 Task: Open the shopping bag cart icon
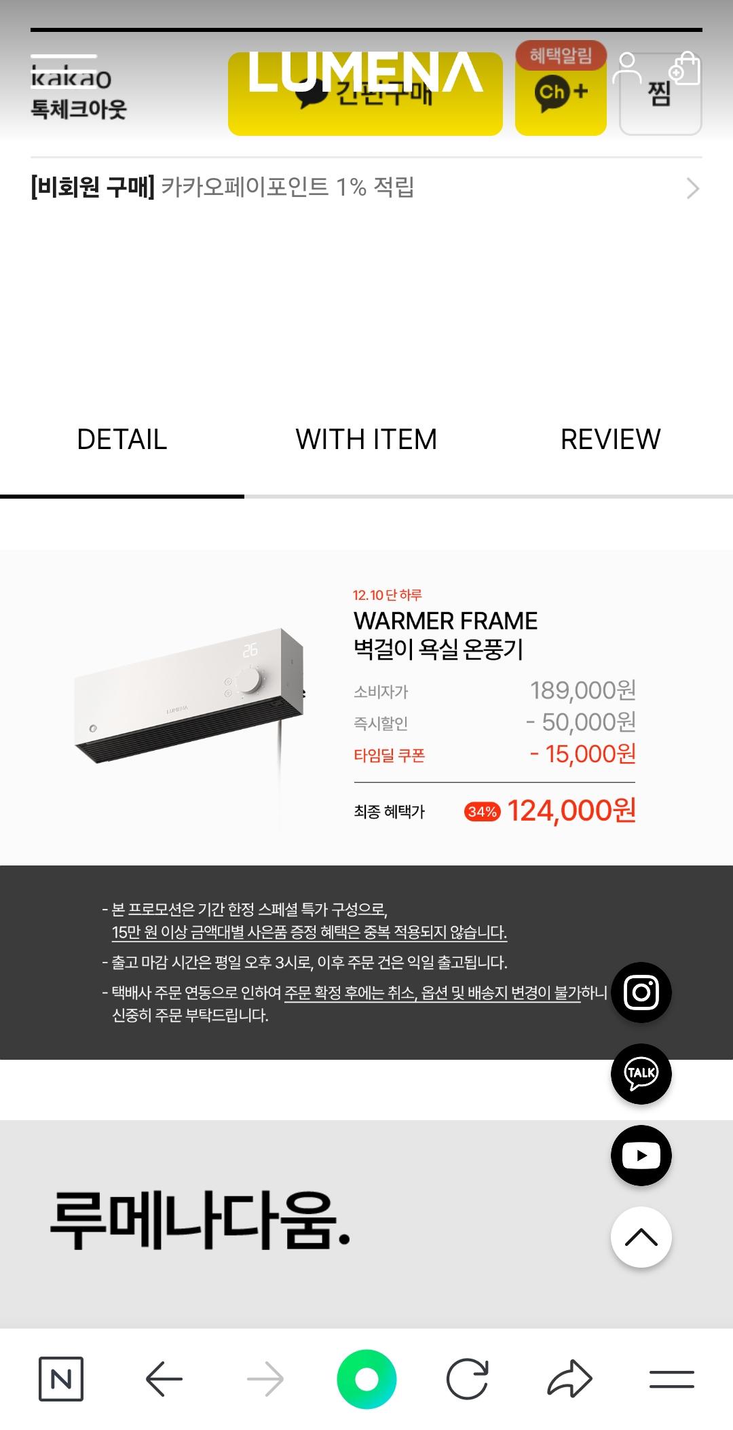pos(684,69)
